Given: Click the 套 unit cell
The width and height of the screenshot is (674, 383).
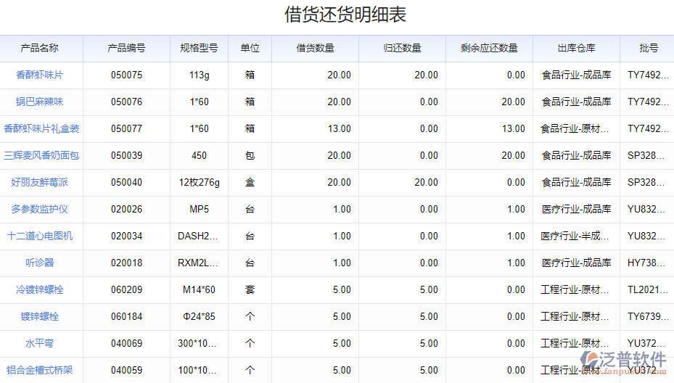Looking at the screenshot, I should [x=250, y=289].
